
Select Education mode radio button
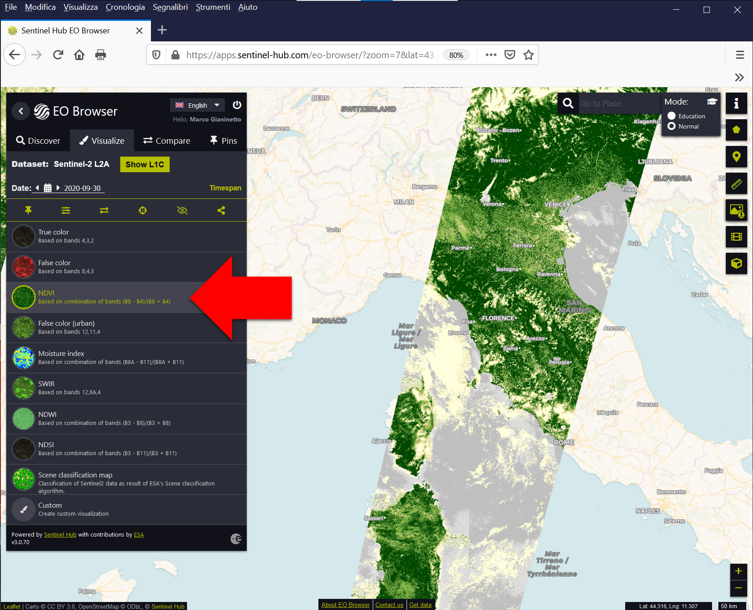click(672, 116)
